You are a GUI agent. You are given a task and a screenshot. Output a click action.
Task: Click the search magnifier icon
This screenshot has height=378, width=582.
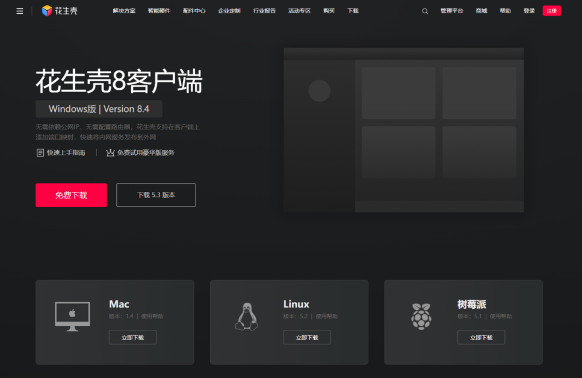[x=425, y=11]
